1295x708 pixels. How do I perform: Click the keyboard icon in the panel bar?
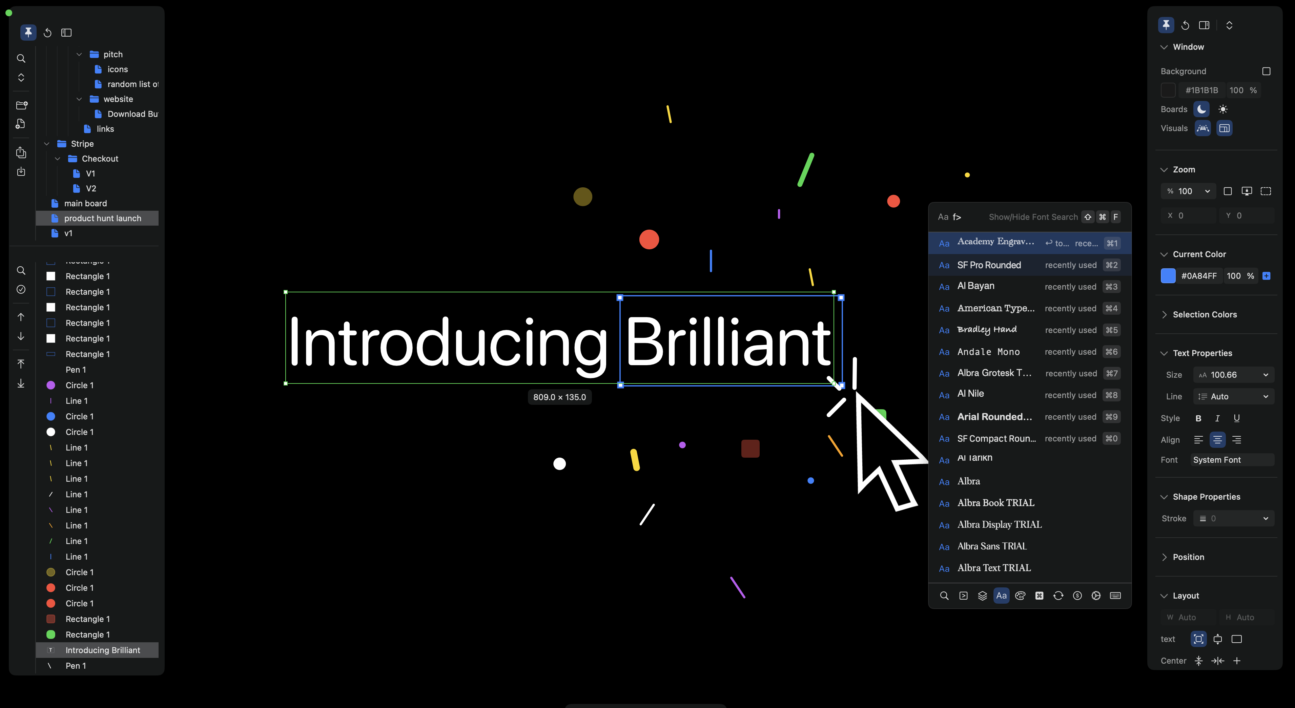[1115, 596]
